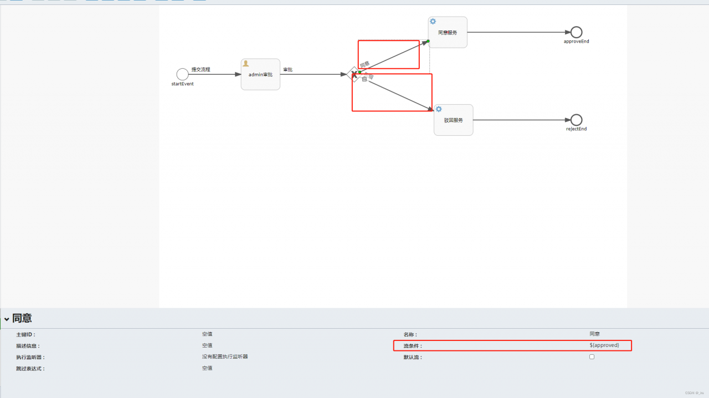Image resolution: width=709 pixels, height=398 pixels.
Task: Click the 流条件 property label
Action: coord(413,346)
